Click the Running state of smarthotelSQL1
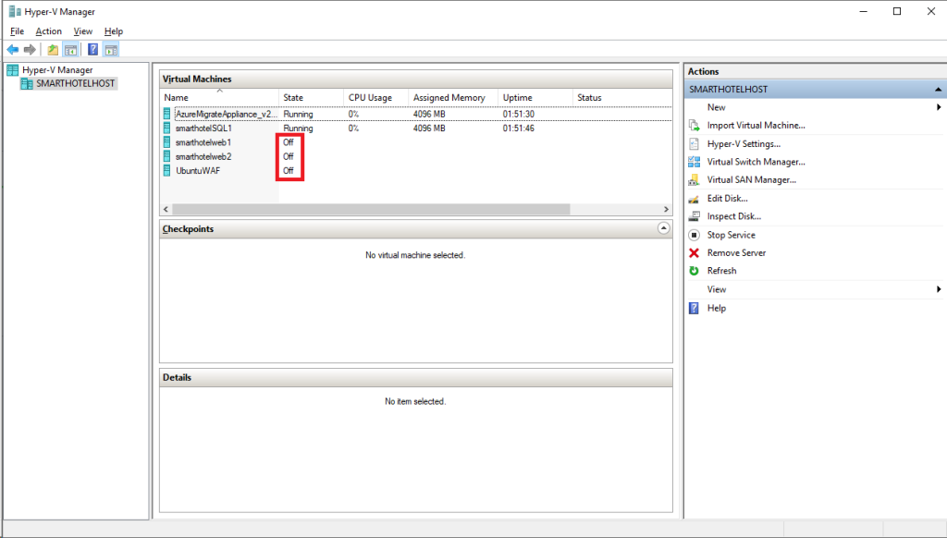This screenshot has width=947, height=538. pos(299,128)
